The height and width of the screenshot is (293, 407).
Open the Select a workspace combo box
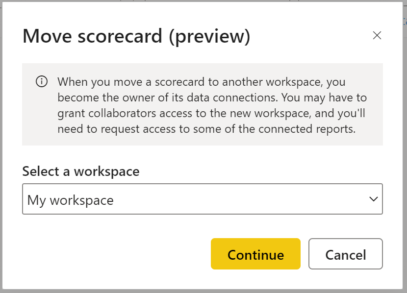pyautogui.click(x=202, y=199)
